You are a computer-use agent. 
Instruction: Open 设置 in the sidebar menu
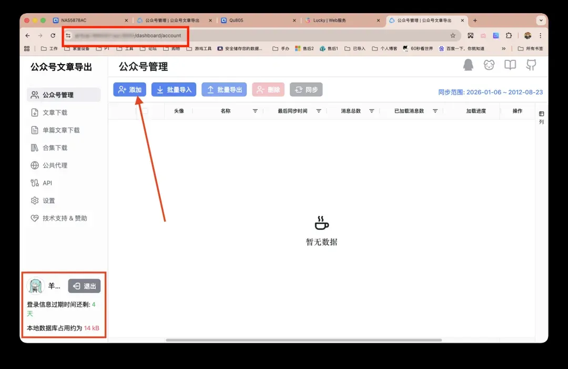(x=48, y=201)
